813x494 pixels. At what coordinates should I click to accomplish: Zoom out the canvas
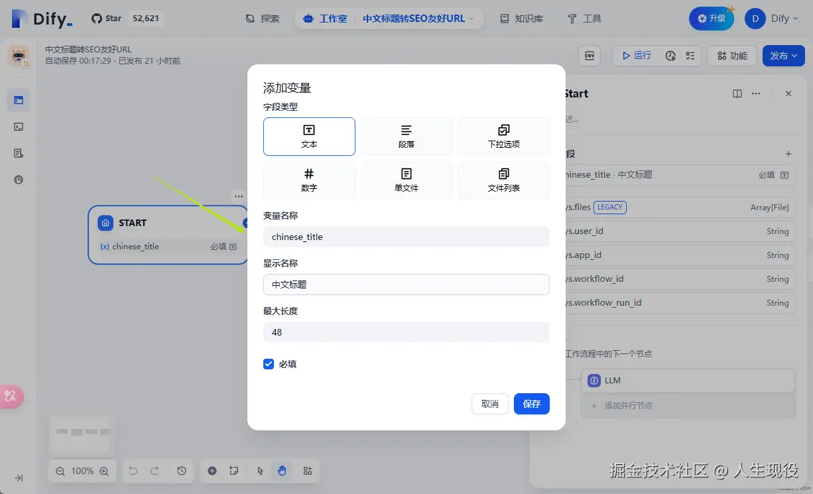point(60,471)
